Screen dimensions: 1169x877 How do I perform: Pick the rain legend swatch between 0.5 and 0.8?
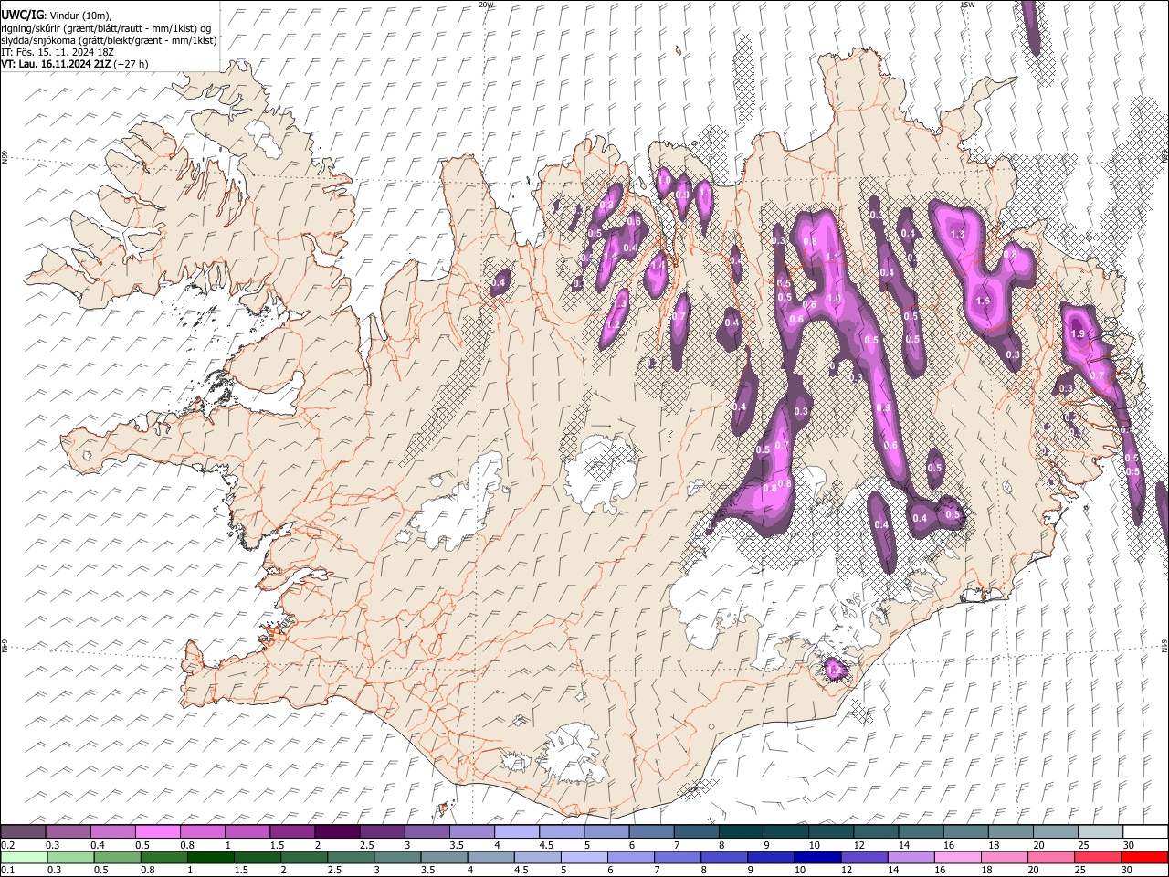pos(117,858)
